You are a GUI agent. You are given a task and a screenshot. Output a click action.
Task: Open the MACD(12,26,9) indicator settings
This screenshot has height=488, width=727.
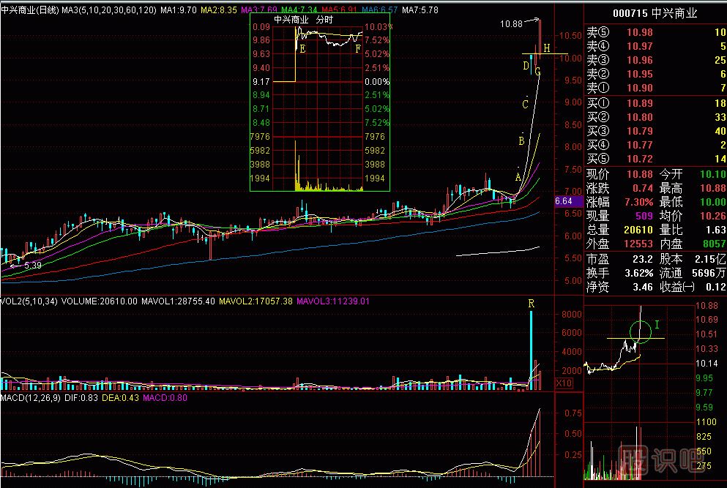coord(31,397)
